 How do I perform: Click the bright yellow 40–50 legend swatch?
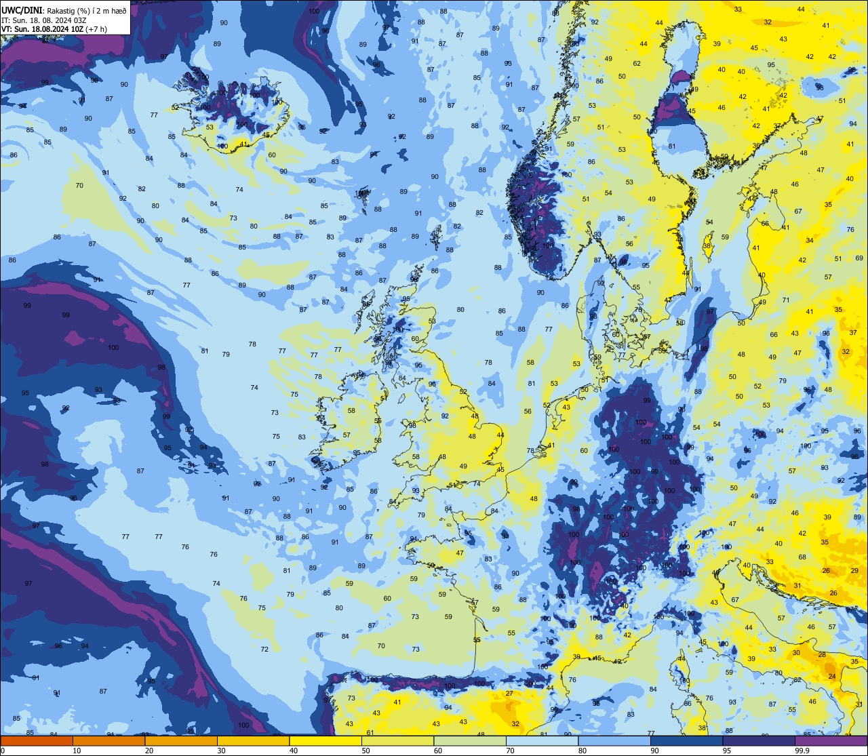click(325, 740)
